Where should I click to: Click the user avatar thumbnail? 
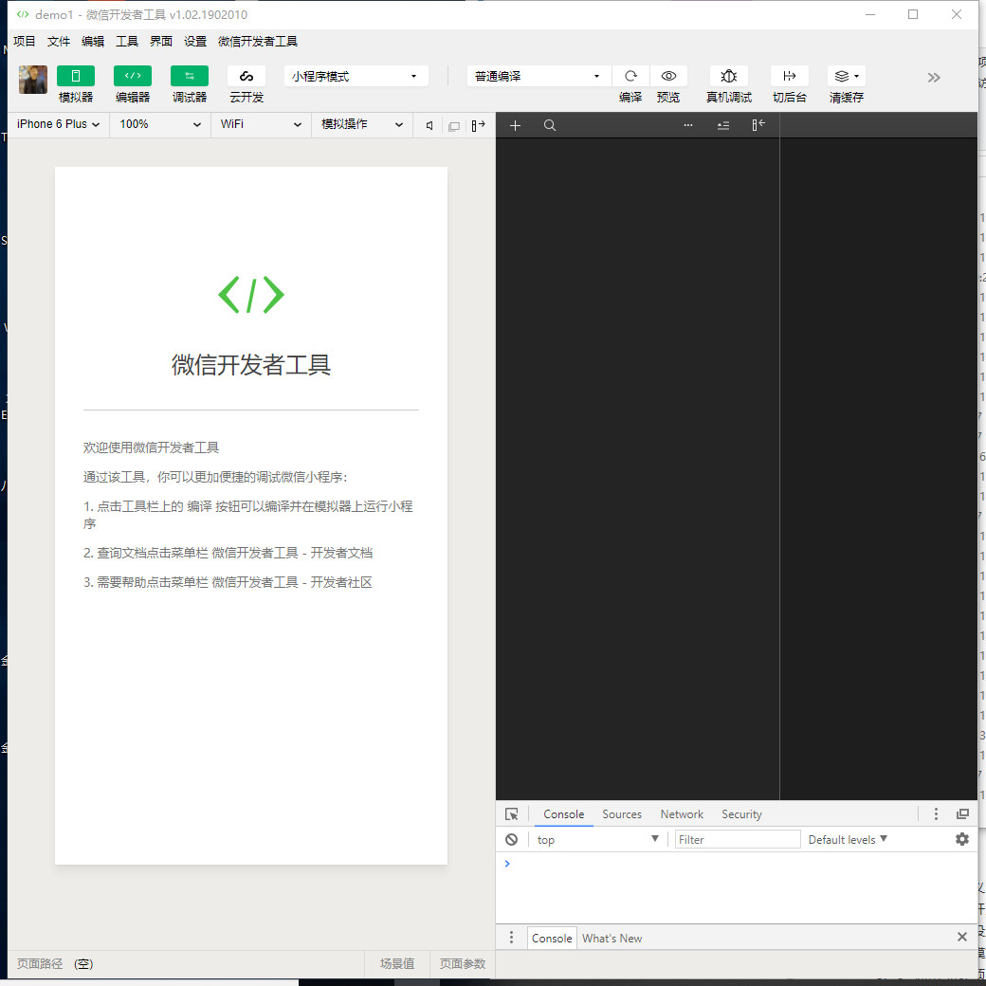(33, 80)
